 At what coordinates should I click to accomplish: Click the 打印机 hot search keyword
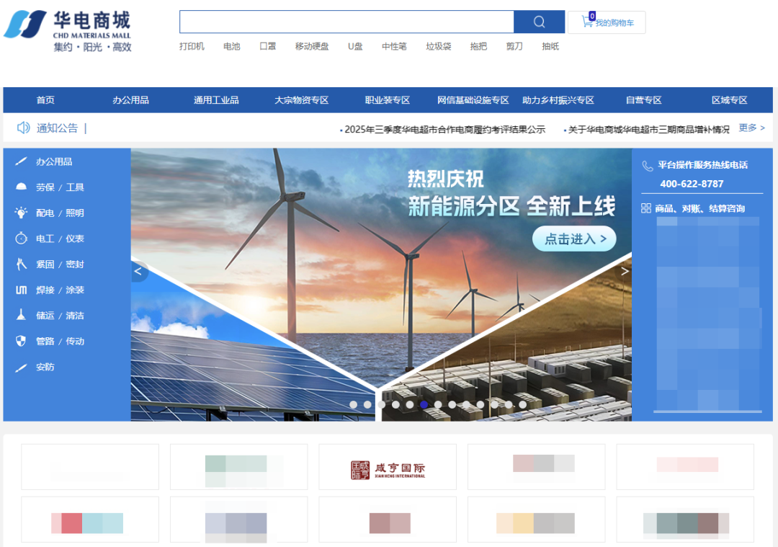pos(192,47)
